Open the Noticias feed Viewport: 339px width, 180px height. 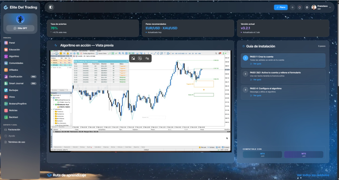pyautogui.click(x=20, y=110)
